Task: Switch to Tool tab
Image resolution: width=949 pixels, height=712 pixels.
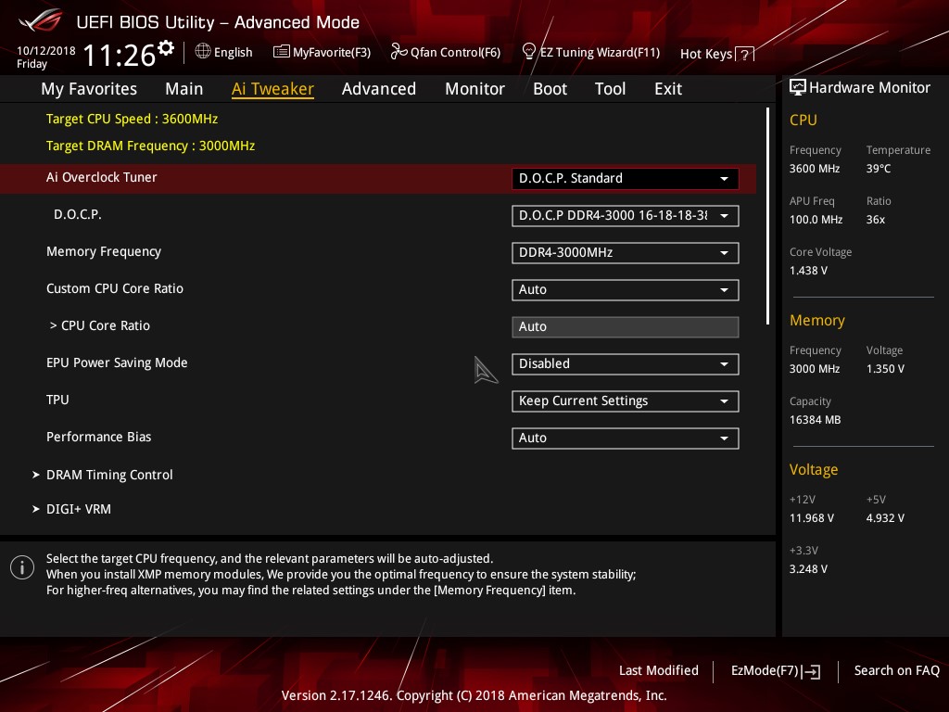Action: point(610,89)
